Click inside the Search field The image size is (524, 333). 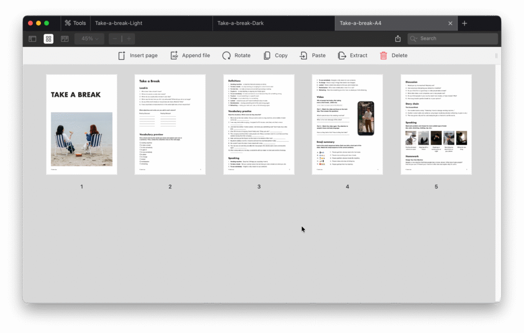[x=455, y=38]
